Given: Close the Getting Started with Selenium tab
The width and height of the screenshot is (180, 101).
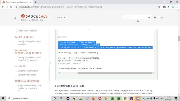Looking at the screenshot, I should 31,2.
